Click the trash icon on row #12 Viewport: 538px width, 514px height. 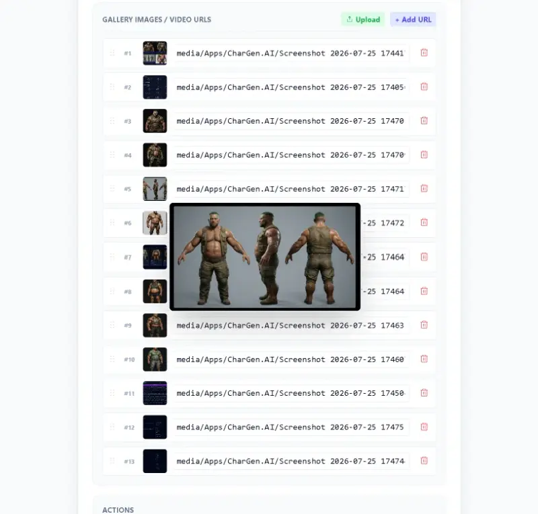[424, 427]
